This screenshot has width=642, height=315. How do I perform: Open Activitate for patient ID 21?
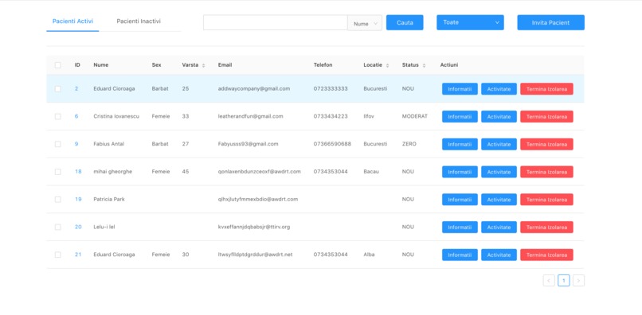tap(499, 255)
